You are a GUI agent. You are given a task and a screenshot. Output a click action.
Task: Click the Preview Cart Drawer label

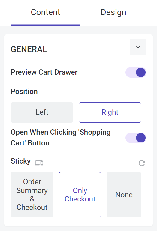click(x=44, y=72)
